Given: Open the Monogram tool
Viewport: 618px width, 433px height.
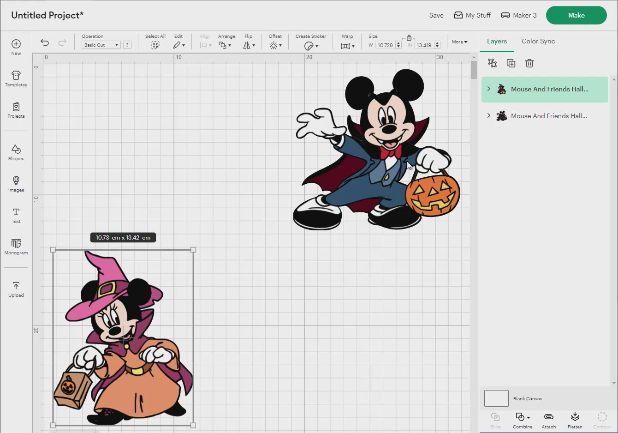Looking at the screenshot, I should [16, 247].
